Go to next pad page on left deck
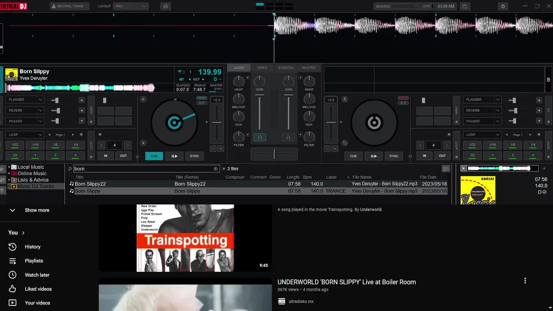Screen dimensions: 553x311 (x=73, y=135)
